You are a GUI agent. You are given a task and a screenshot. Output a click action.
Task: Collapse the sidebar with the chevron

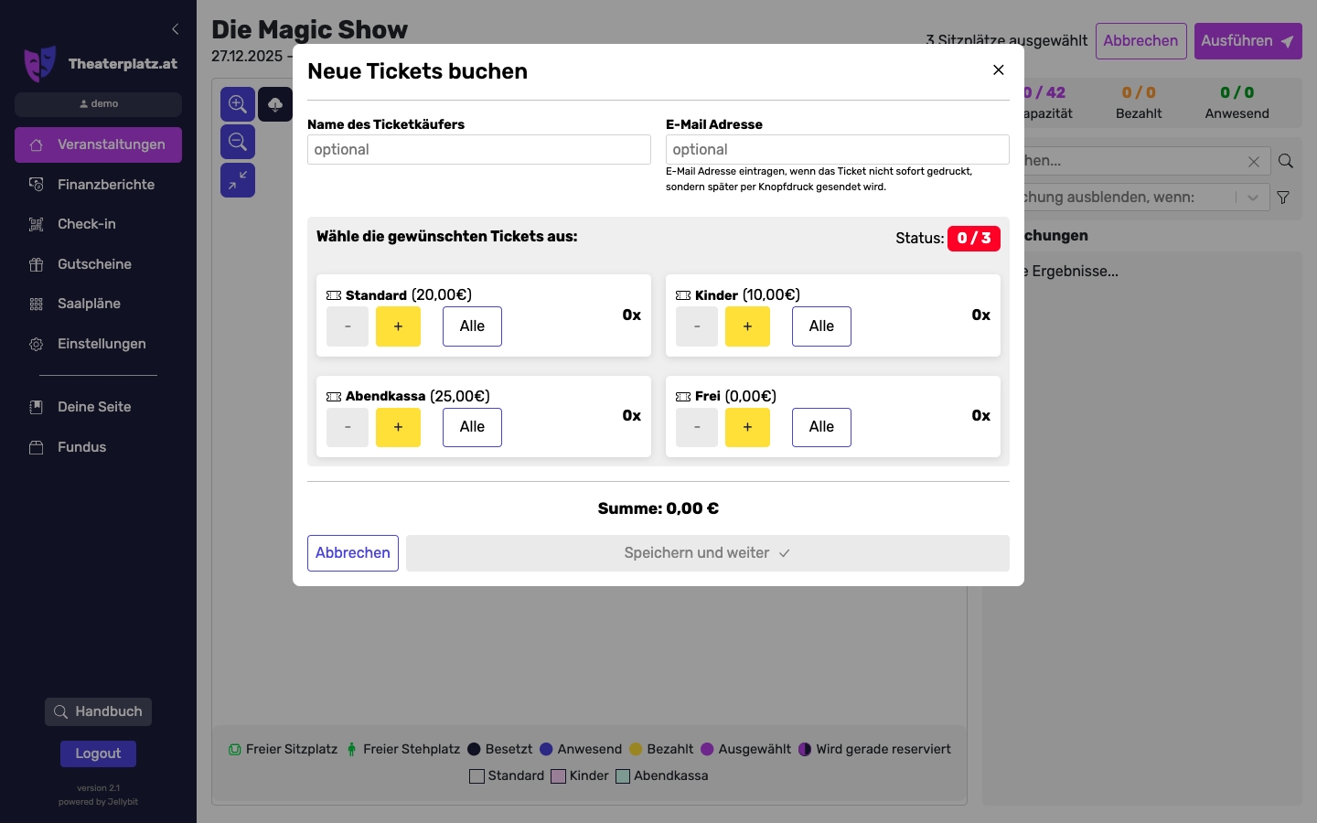pyautogui.click(x=176, y=29)
